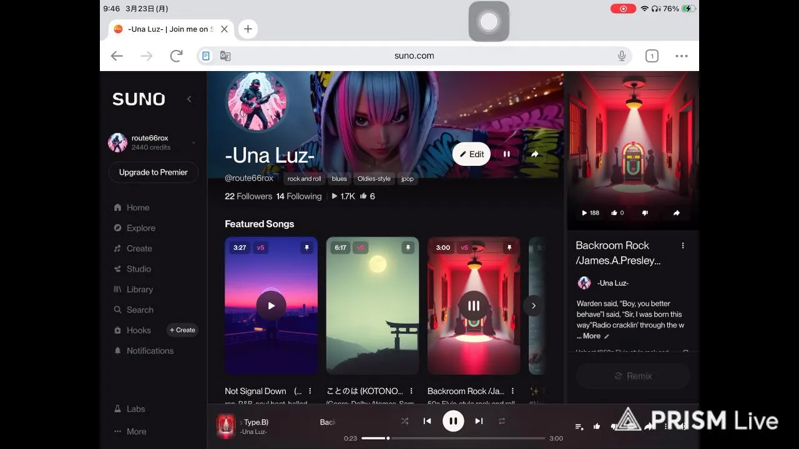Edit lyrics with the pencil icon
The image size is (799, 449).
click(x=607, y=336)
